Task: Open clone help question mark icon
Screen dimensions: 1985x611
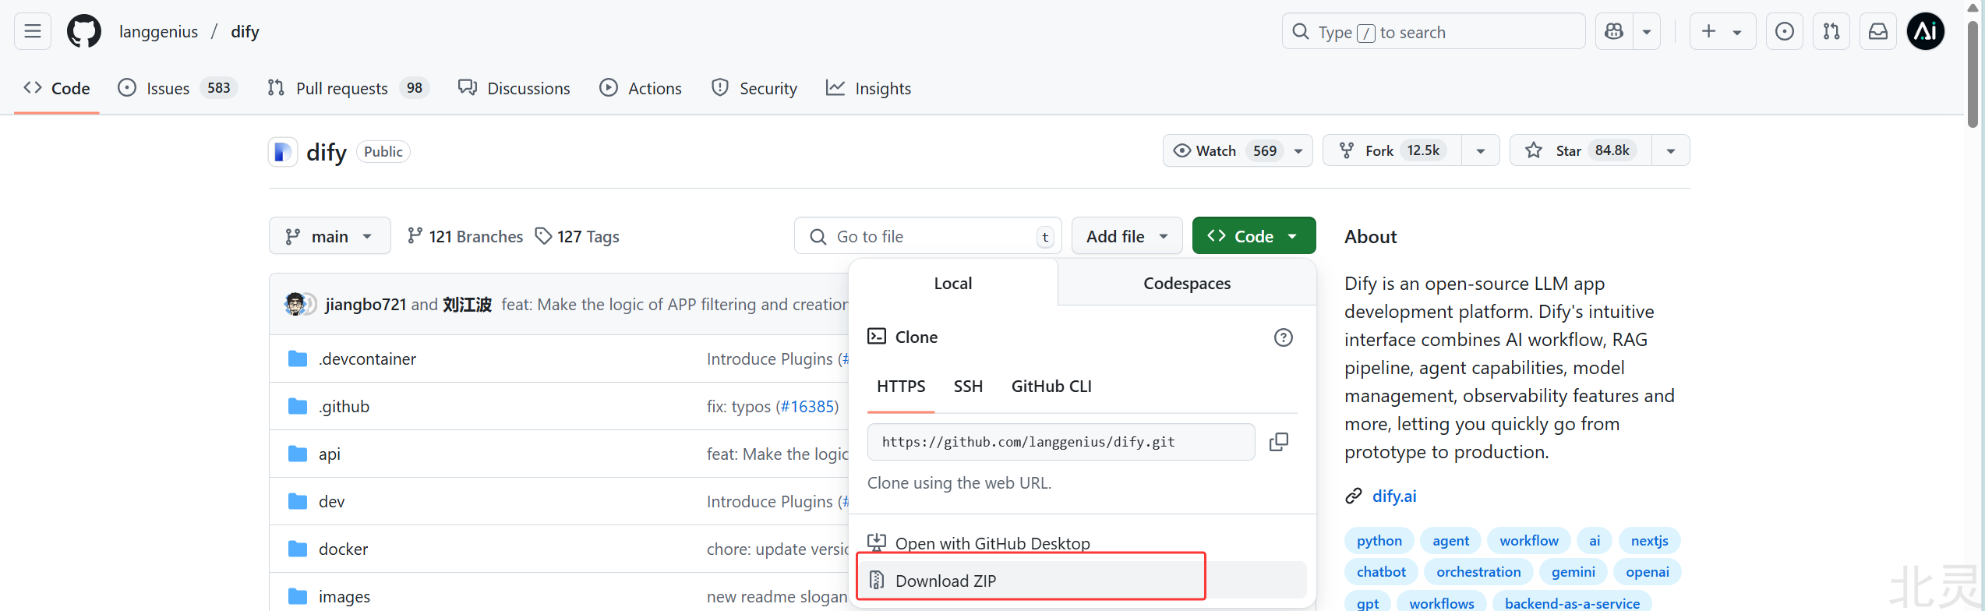Action: (x=1283, y=337)
